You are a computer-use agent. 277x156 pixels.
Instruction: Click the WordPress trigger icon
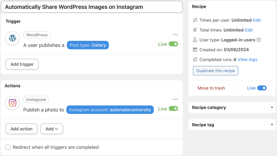point(12,38)
